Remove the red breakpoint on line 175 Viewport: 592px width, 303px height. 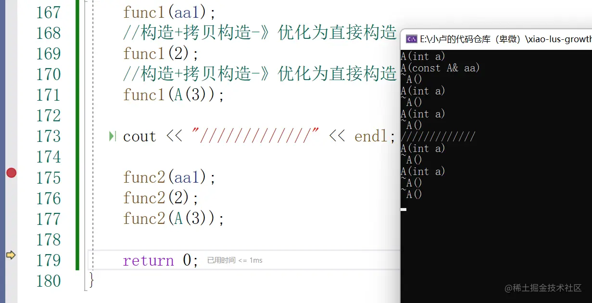(x=11, y=173)
